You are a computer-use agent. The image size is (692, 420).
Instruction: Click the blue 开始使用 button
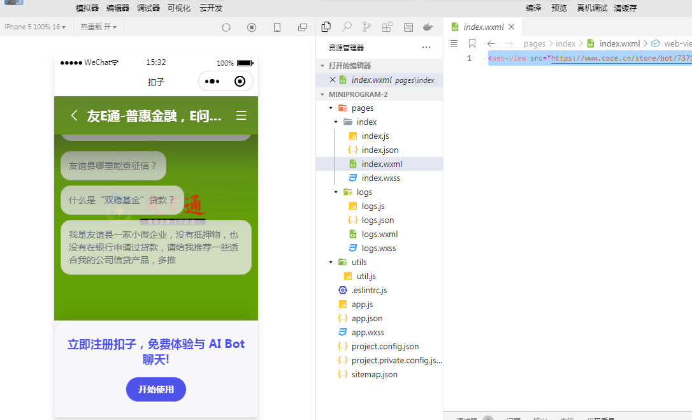(x=156, y=389)
